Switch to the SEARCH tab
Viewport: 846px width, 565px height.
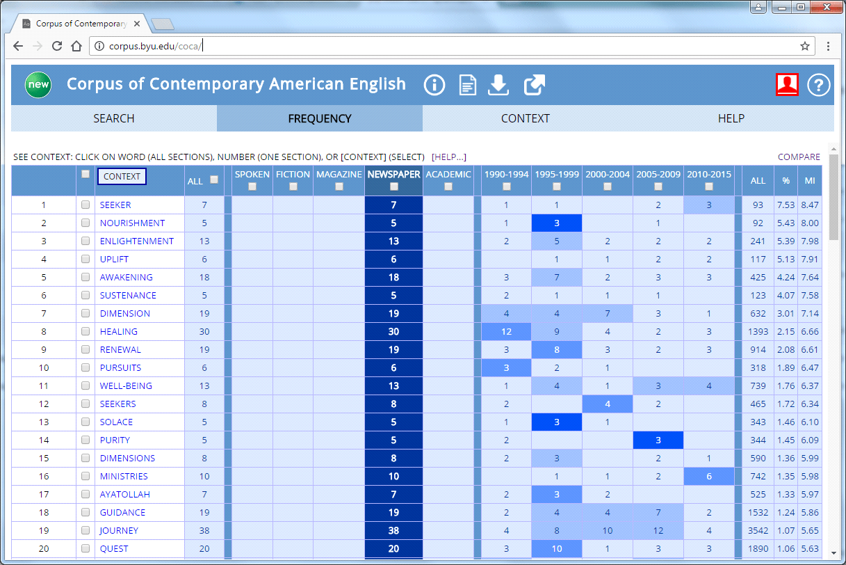pyautogui.click(x=114, y=118)
